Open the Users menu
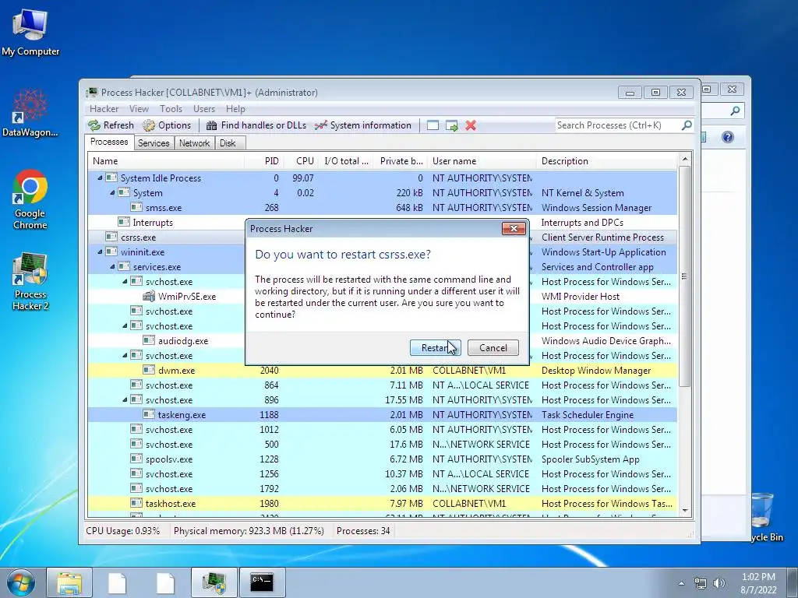The width and height of the screenshot is (798, 598). tap(204, 109)
